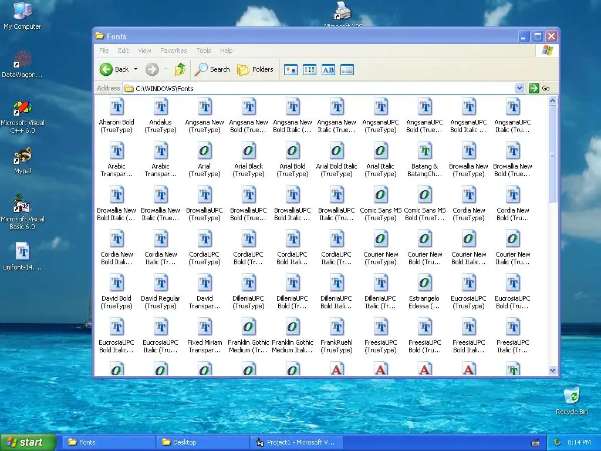Open the File menu

coord(104,51)
